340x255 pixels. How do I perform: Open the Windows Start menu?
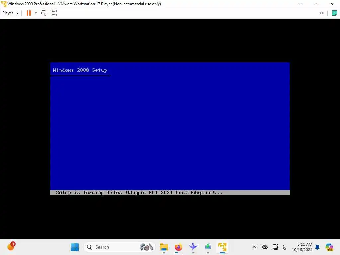pos(75,247)
